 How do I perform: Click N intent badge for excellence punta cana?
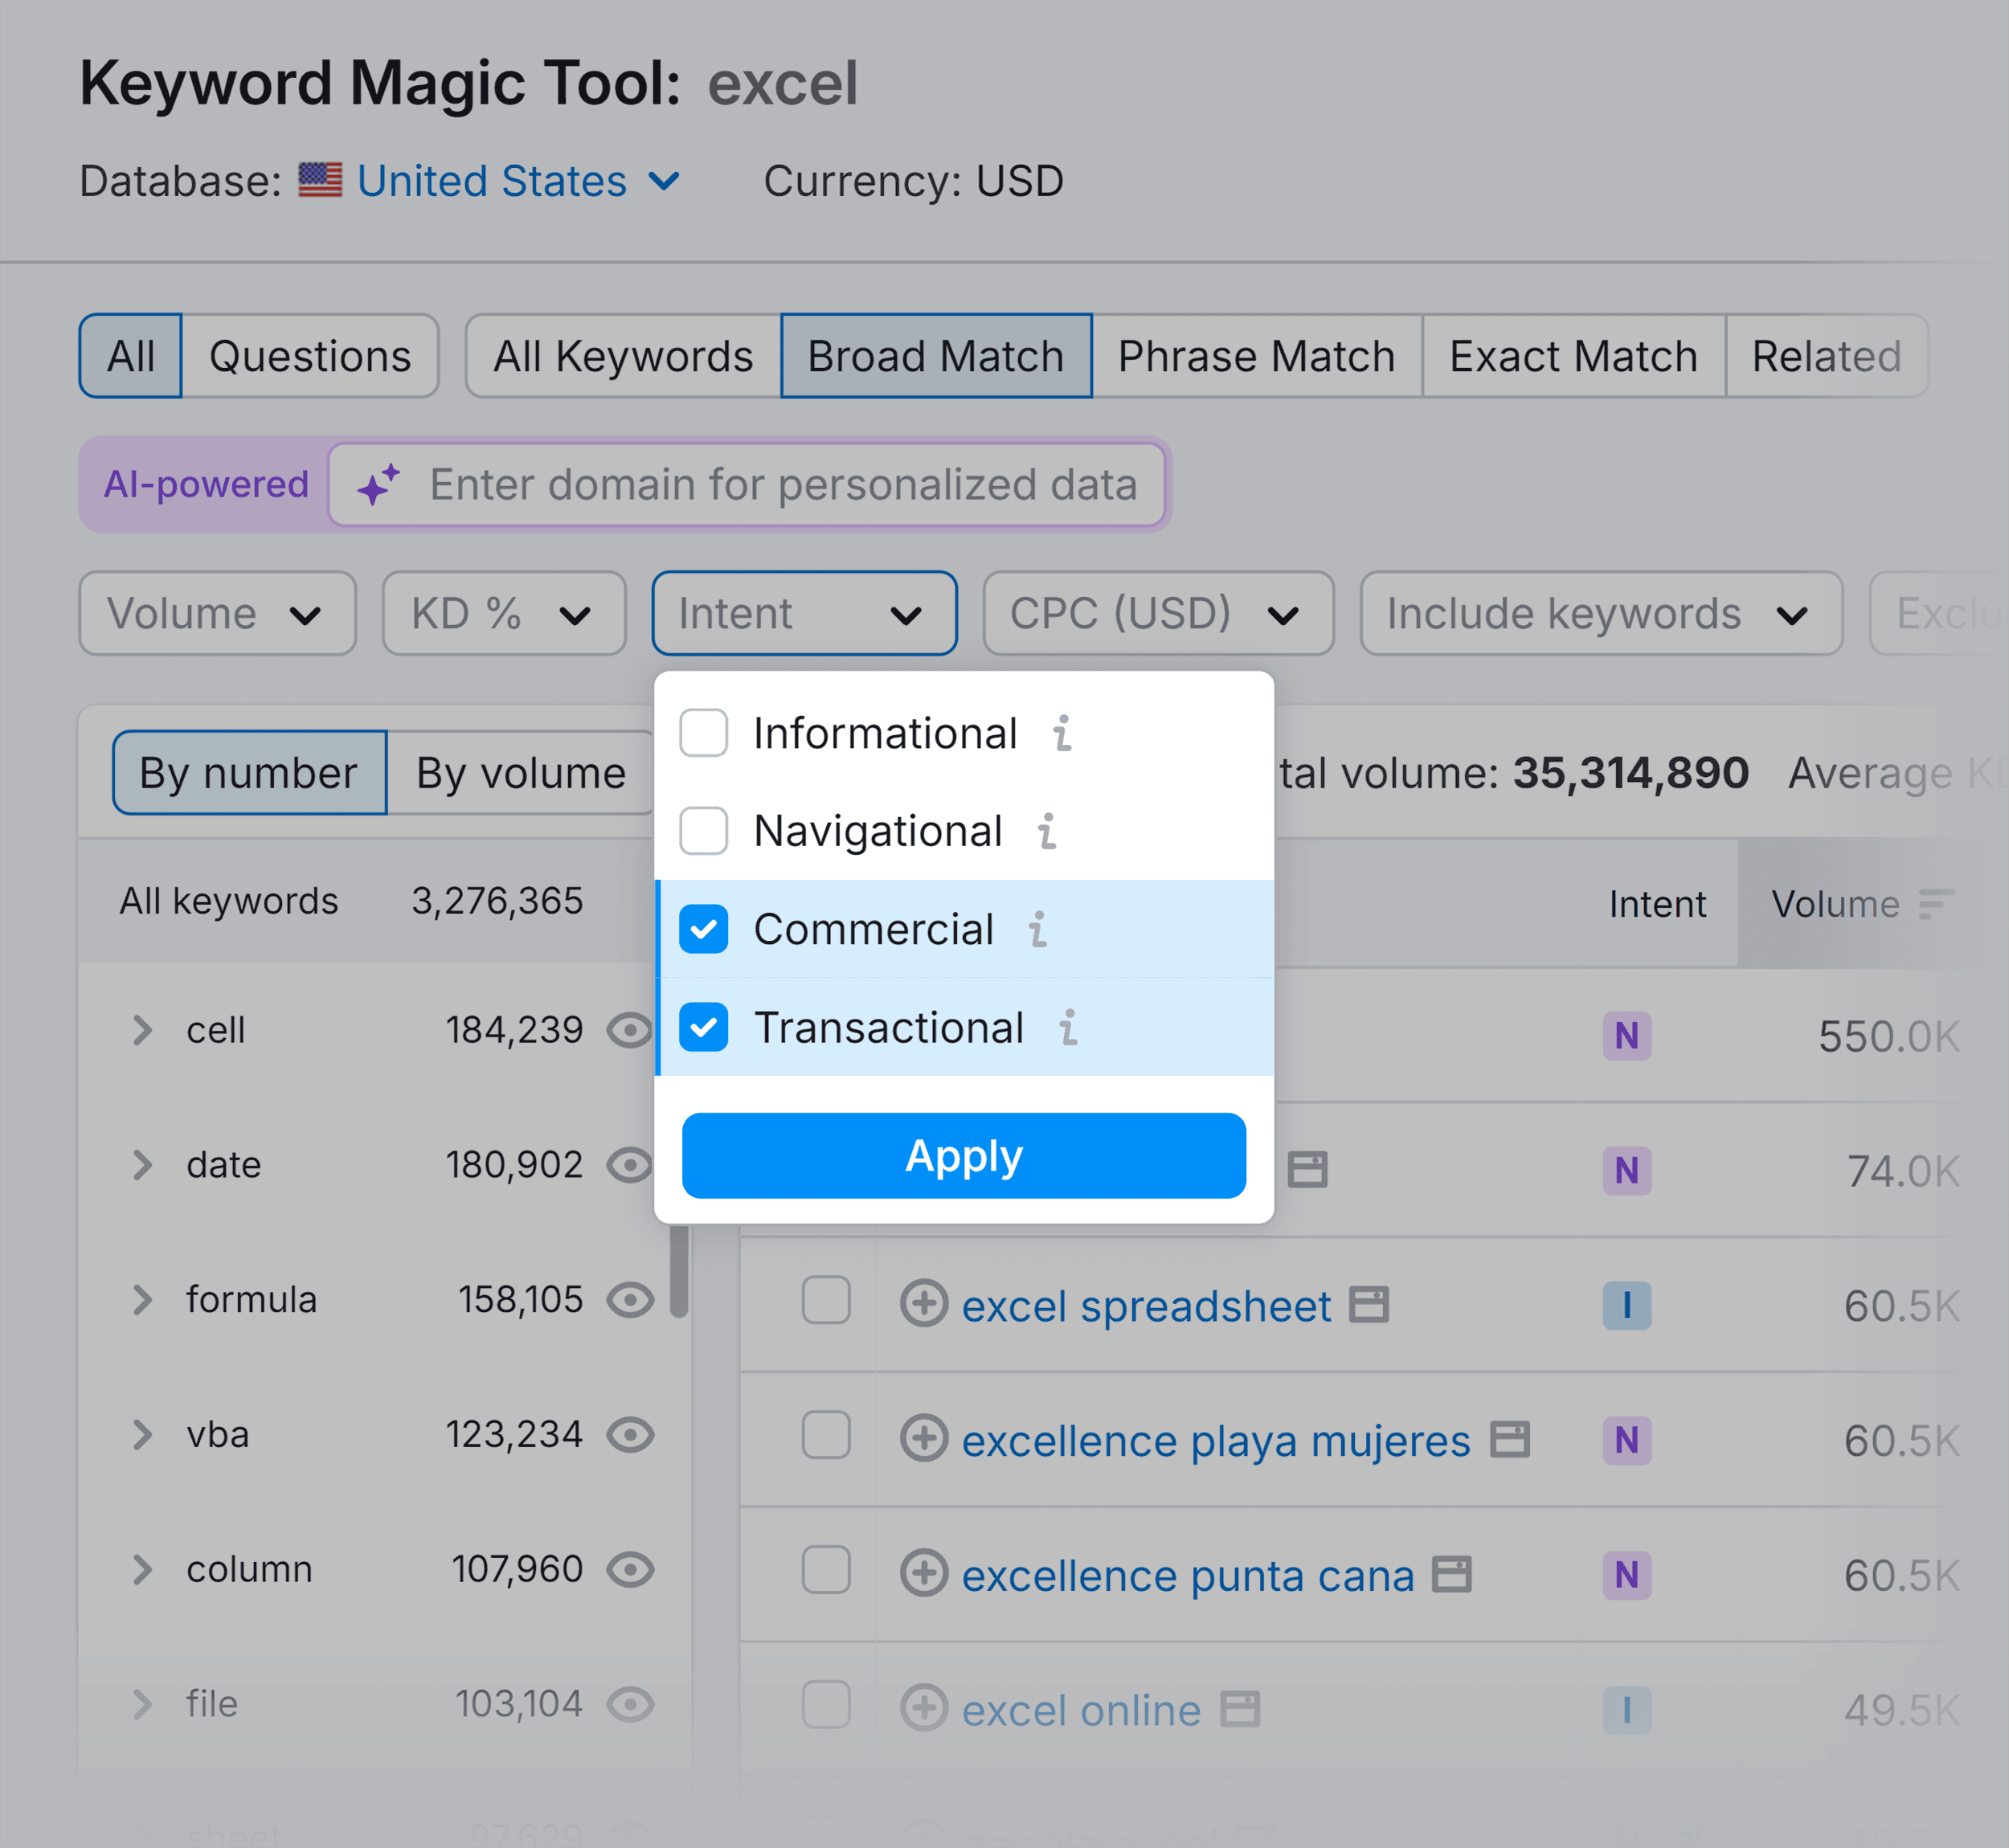[1626, 1575]
